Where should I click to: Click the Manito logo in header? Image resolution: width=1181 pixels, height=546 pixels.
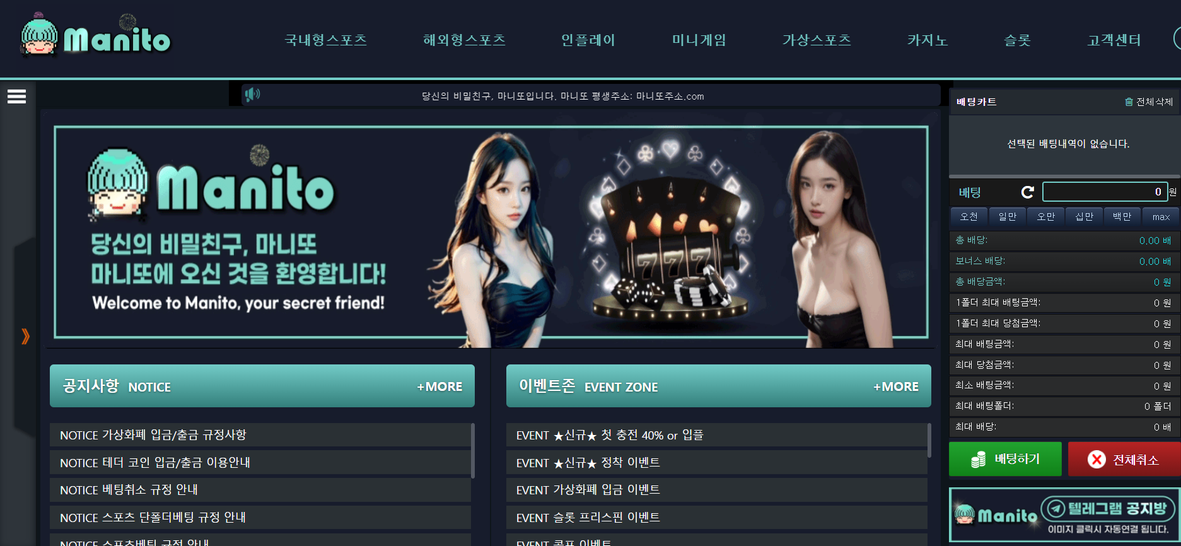click(96, 36)
